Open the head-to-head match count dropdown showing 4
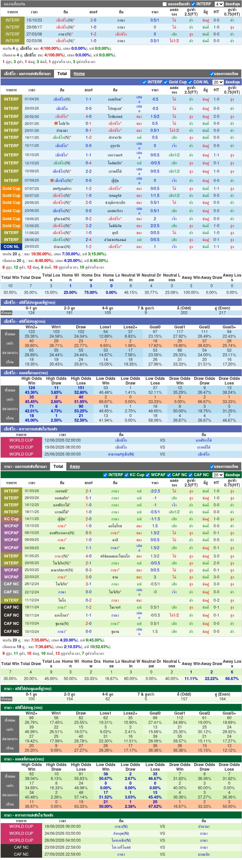The width and height of the screenshot is (242, 860). [x=219, y=4]
